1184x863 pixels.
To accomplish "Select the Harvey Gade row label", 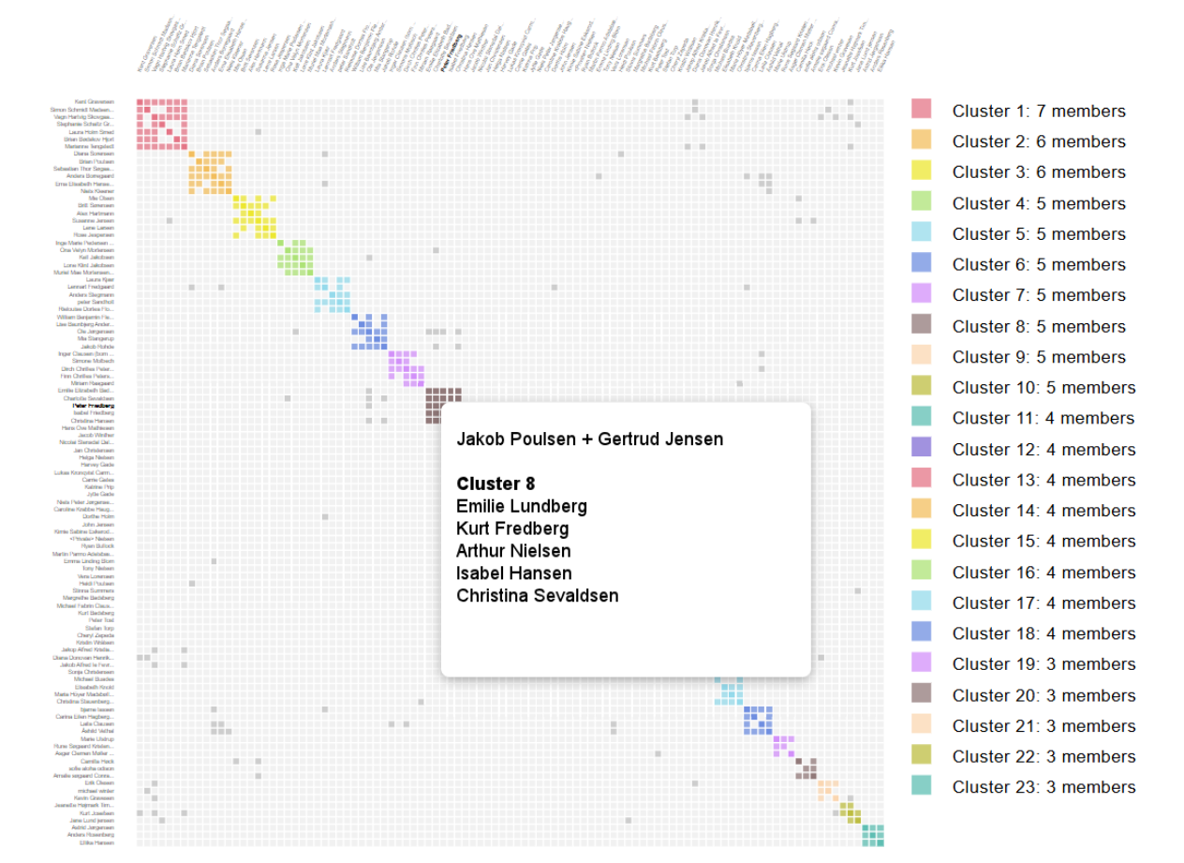I will point(97,465).
